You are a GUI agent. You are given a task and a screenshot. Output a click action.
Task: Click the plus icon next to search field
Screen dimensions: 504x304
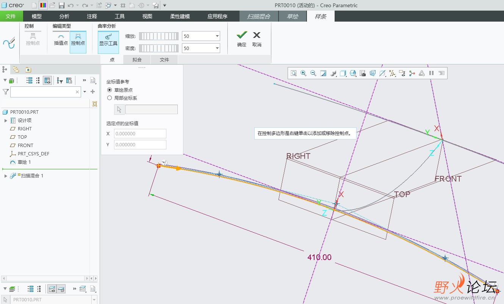92,92
